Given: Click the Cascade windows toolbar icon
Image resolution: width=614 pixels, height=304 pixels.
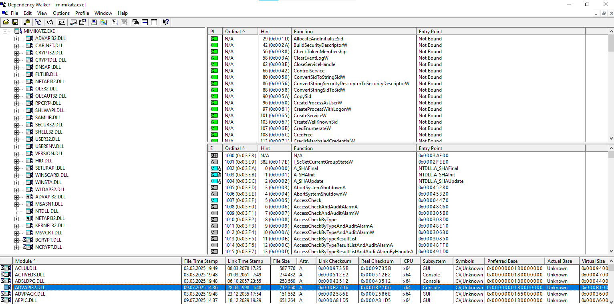Looking at the screenshot, I should tap(135, 22).
